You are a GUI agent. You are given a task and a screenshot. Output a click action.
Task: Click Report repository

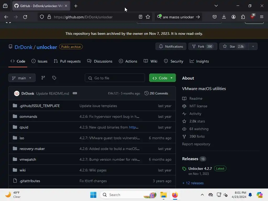coord(196,144)
